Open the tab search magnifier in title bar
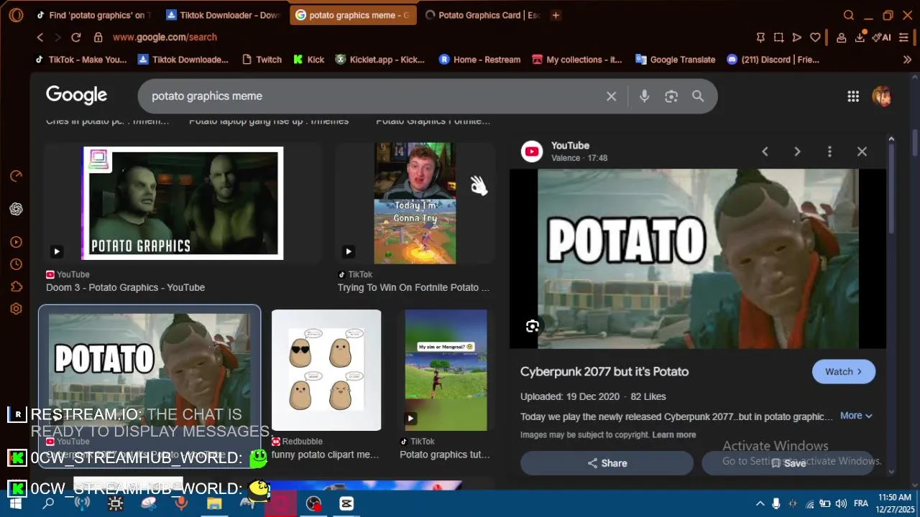The image size is (920, 517). click(849, 15)
